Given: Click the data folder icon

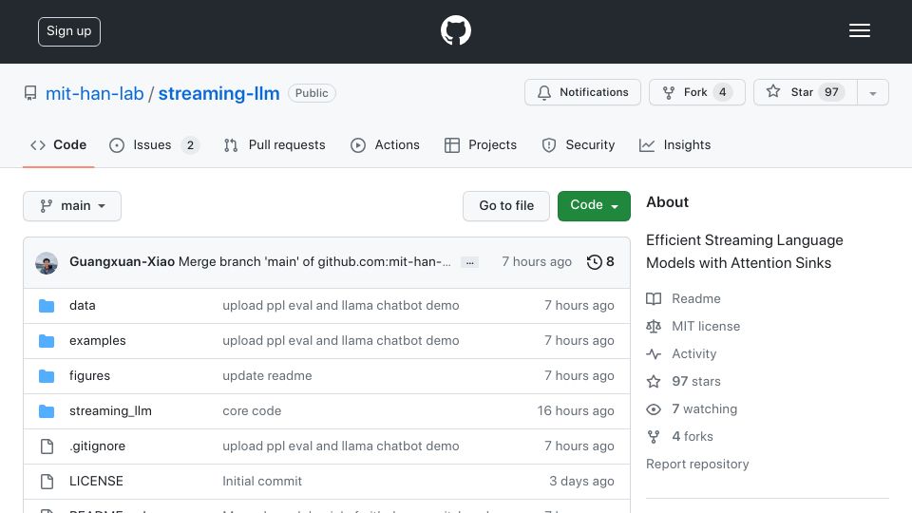Looking at the screenshot, I should click(x=47, y=305).
